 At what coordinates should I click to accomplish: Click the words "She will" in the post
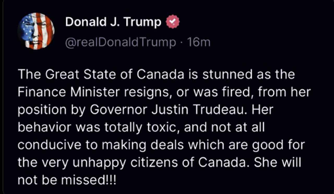coord(278,163)
